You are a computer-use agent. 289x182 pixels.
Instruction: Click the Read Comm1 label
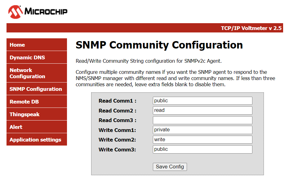[117, 101]
